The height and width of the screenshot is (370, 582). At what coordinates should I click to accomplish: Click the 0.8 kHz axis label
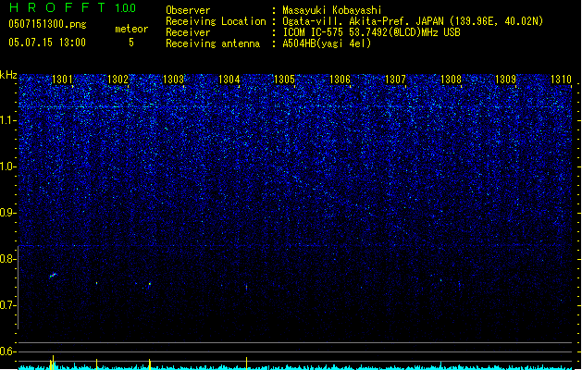(x=8, y=259)
